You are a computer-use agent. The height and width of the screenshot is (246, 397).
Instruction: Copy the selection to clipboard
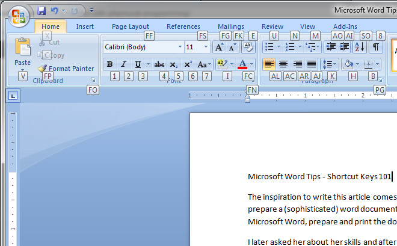tap(51, 55)
